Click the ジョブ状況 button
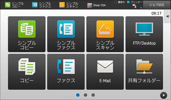 [x=157, y=5]
